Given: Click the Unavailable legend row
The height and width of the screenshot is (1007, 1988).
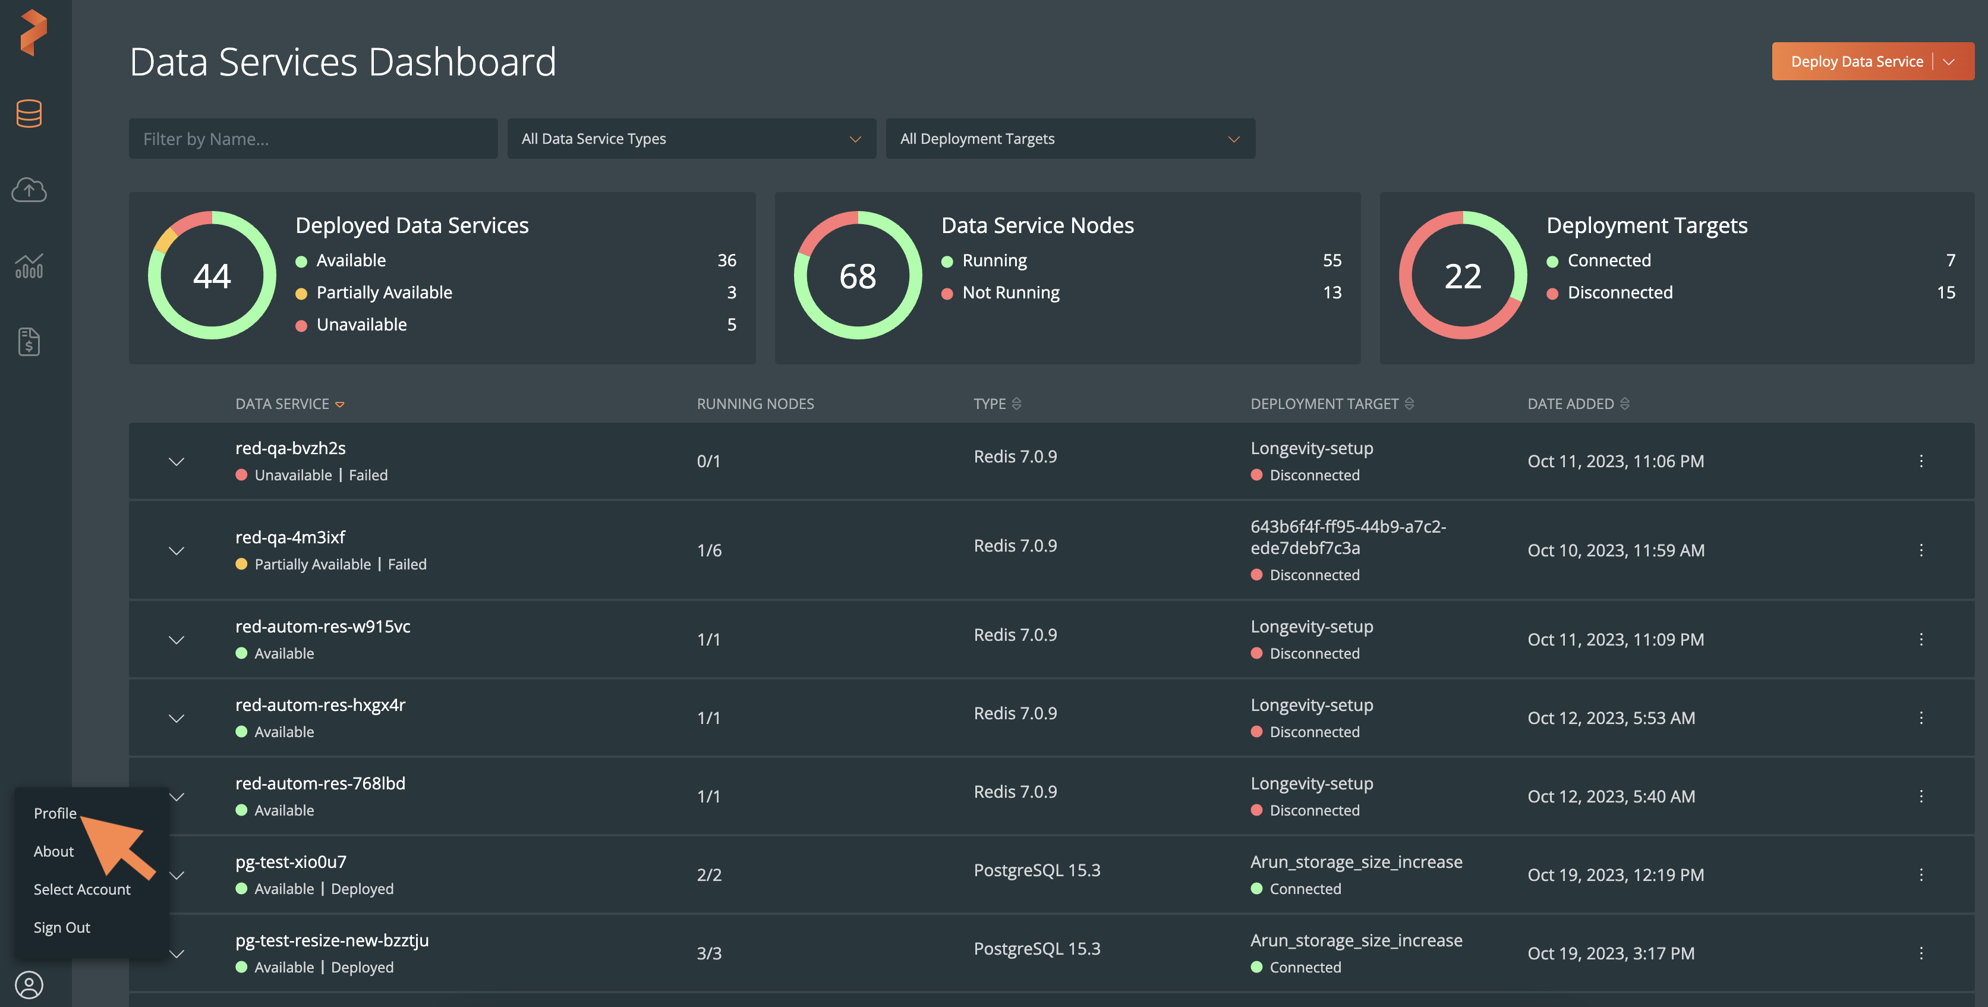Looking at the screenshot, I should pyautogui.click(x=515, y=325).
